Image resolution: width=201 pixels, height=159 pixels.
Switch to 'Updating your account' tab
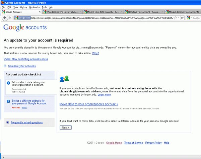144,12
